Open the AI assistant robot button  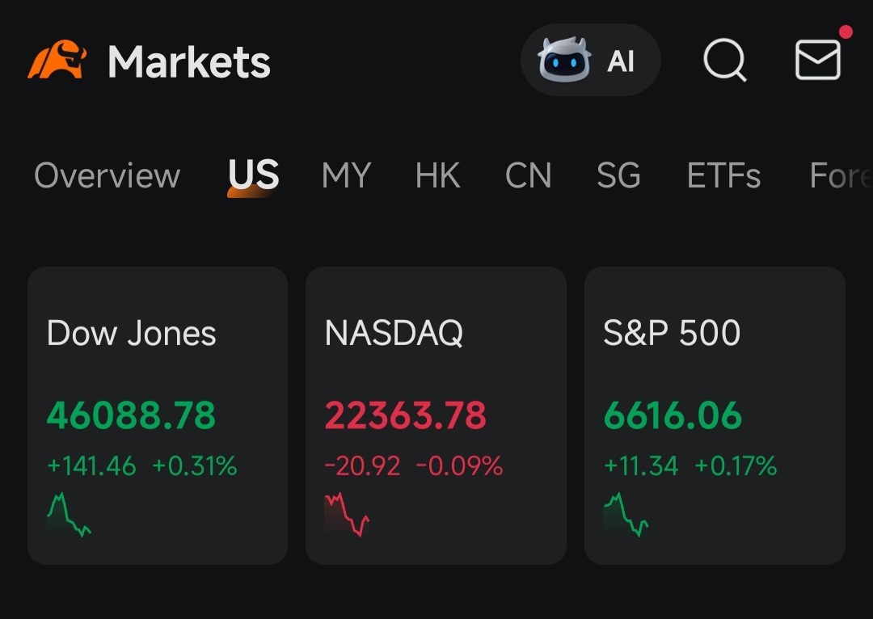point(590,61)
